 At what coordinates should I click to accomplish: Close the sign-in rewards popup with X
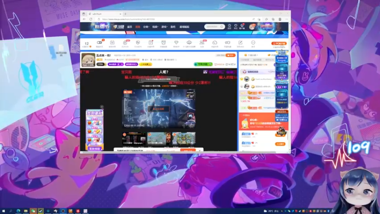click(x=102, y=107)
